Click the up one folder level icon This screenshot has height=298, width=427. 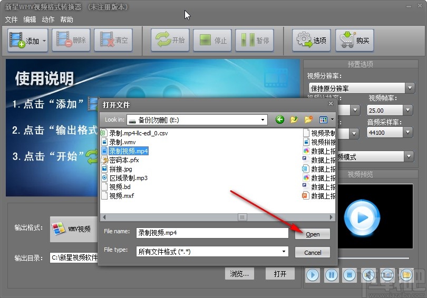point(294,120)
